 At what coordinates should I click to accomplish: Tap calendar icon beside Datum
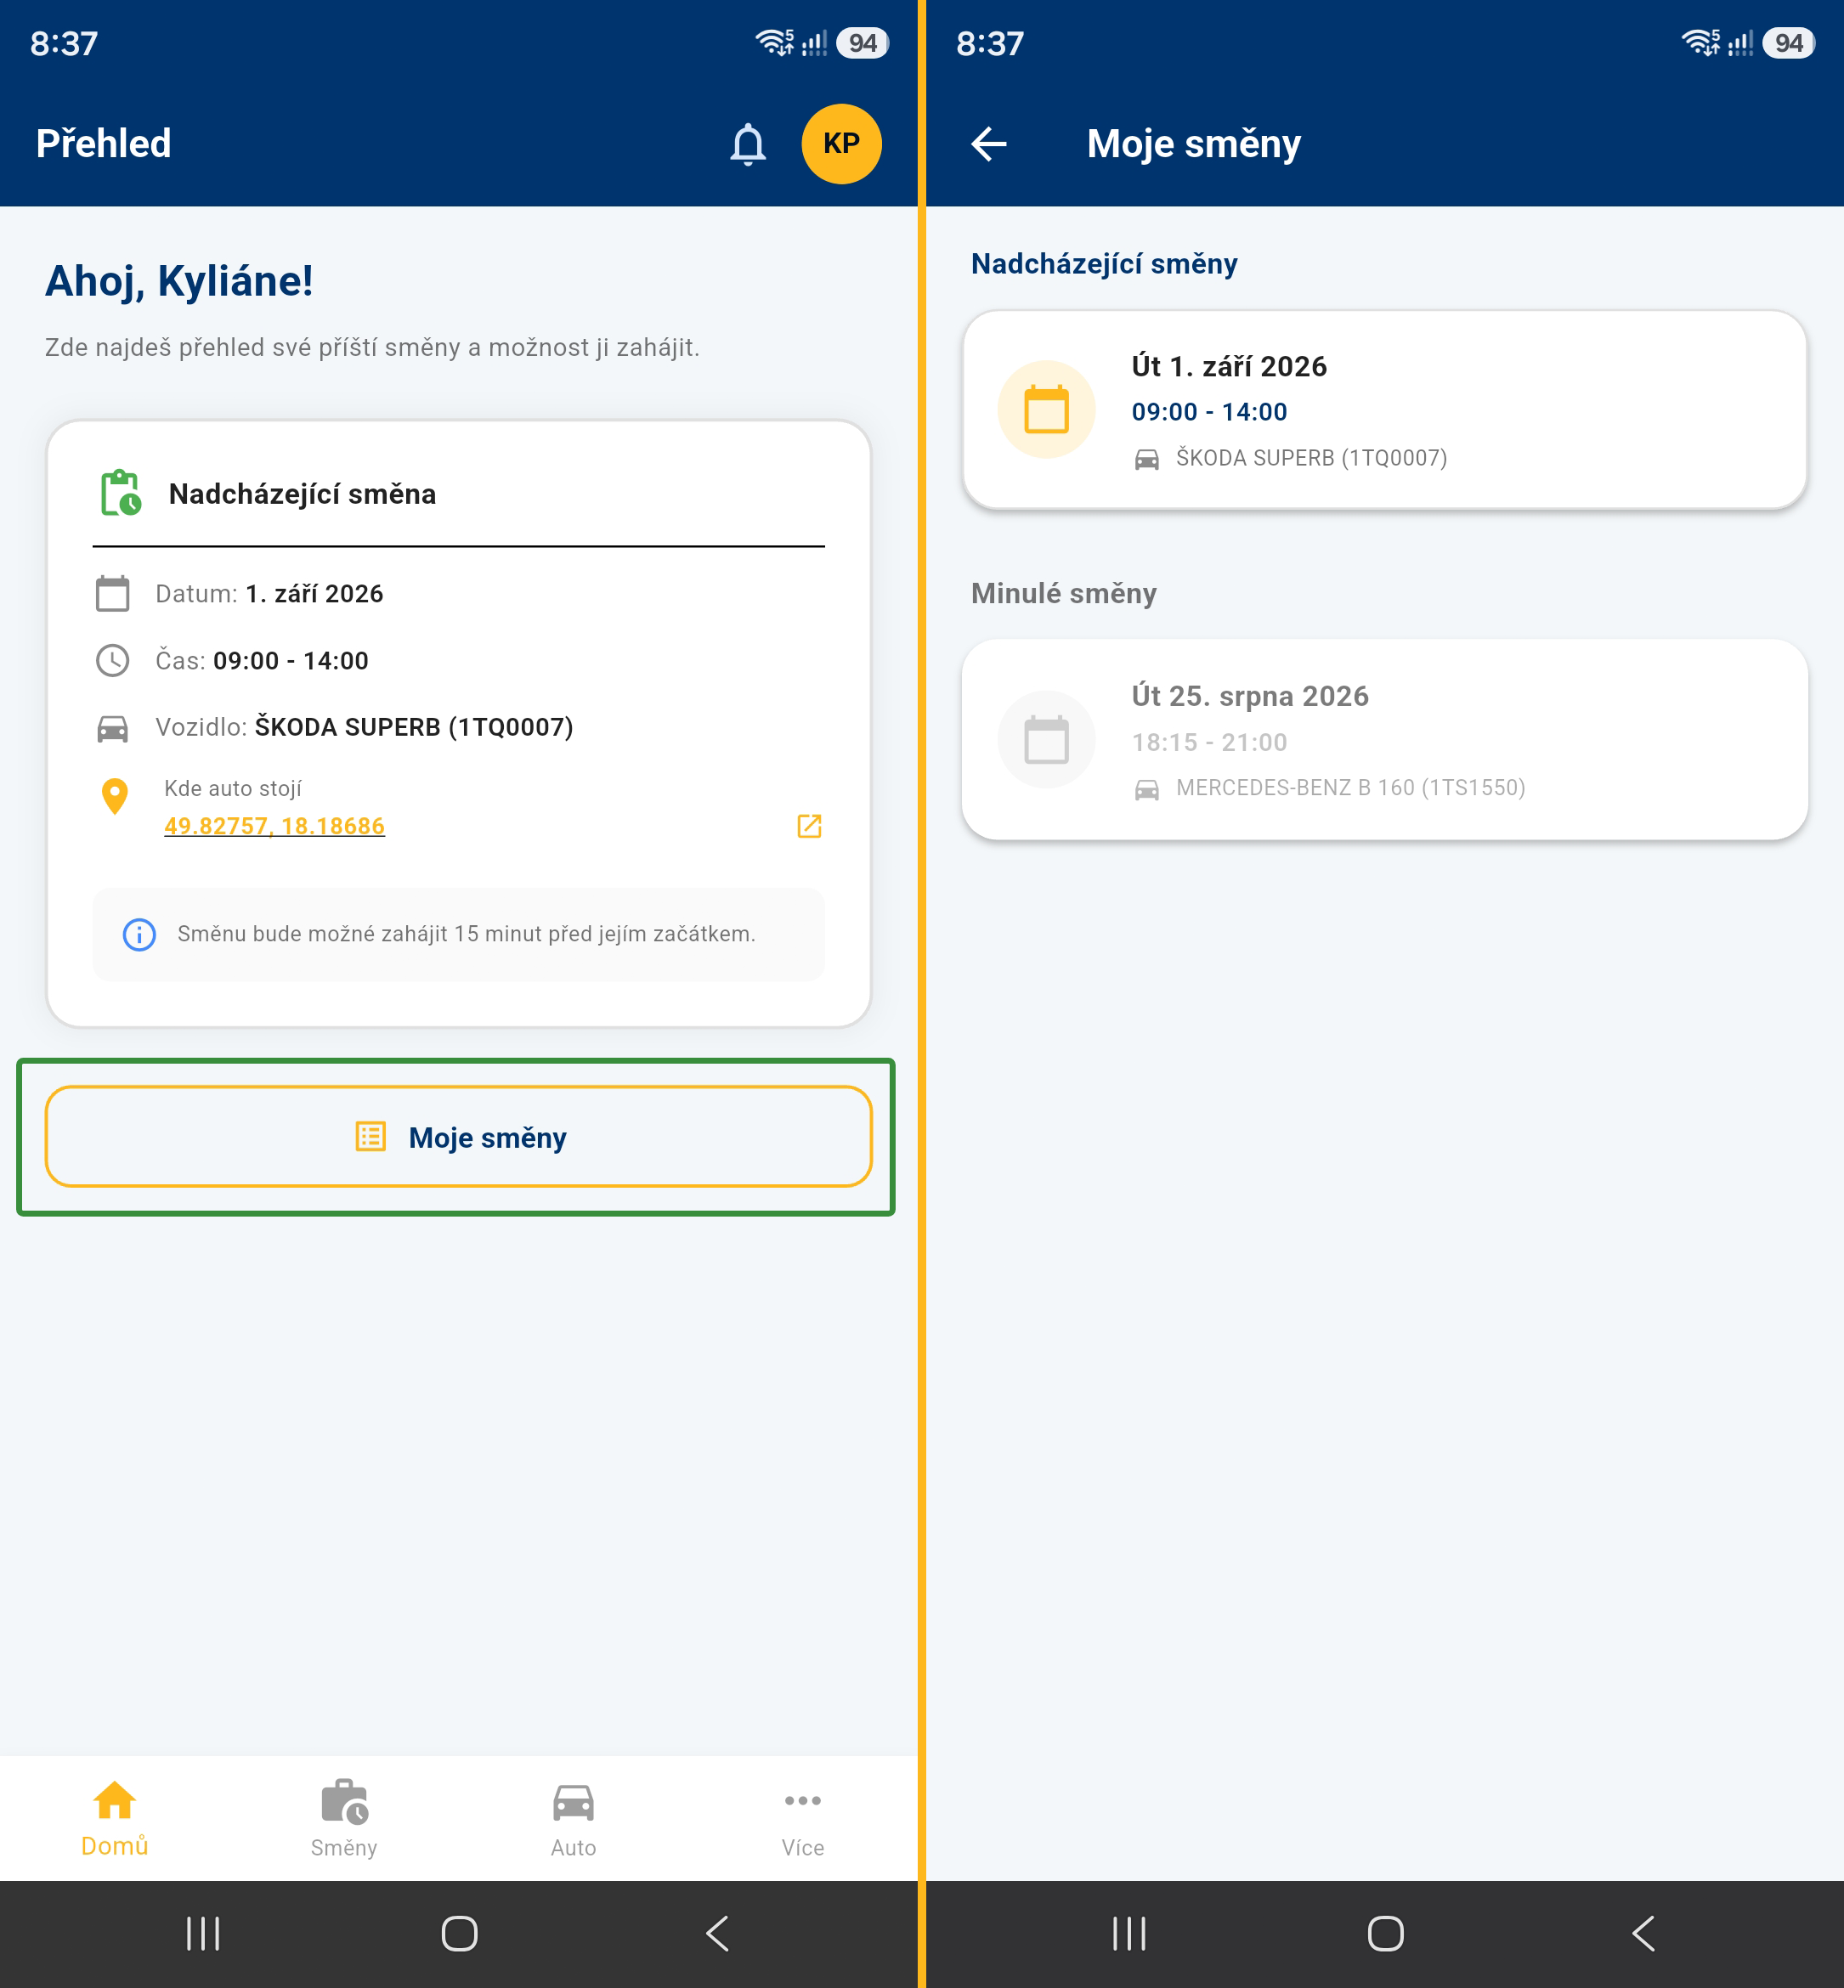(x=113, y=594)
